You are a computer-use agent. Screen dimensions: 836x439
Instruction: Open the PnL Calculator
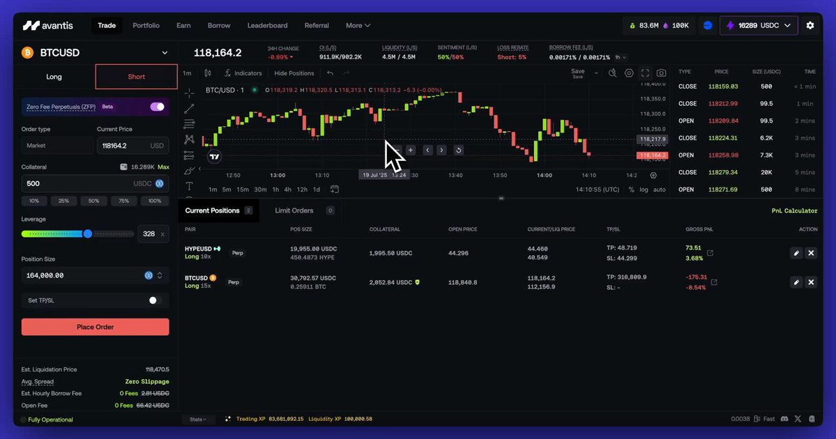[x=794, y=210]
